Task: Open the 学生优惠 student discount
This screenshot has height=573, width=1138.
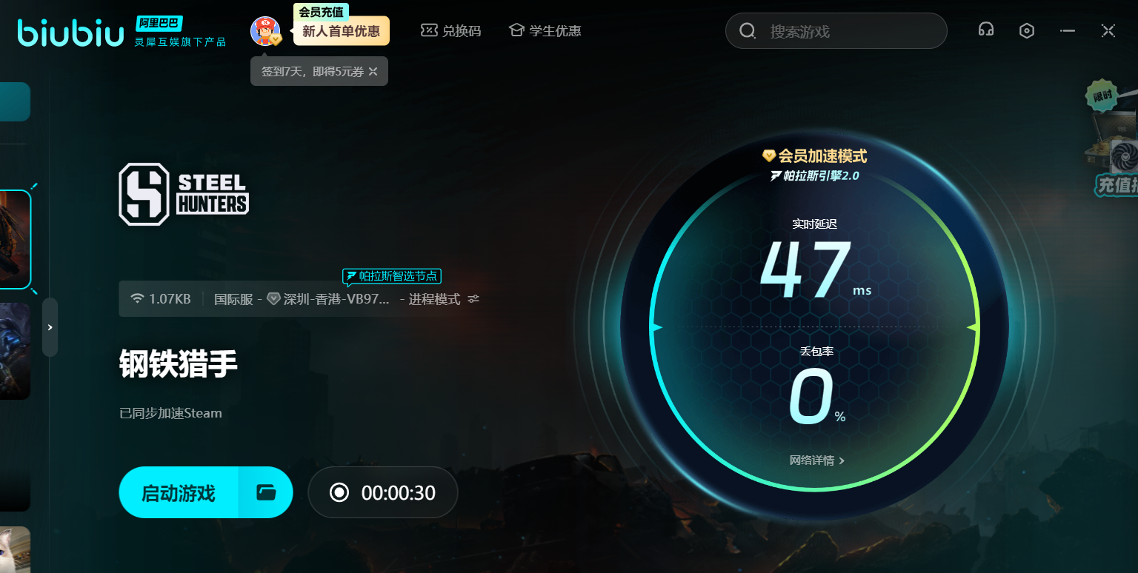Action: [545, 31]
